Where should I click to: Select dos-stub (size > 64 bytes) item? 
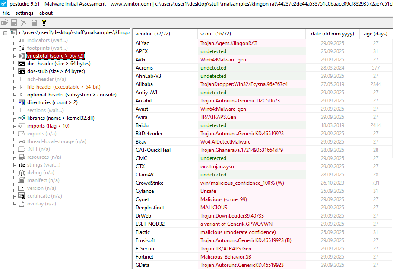[56, 71]
